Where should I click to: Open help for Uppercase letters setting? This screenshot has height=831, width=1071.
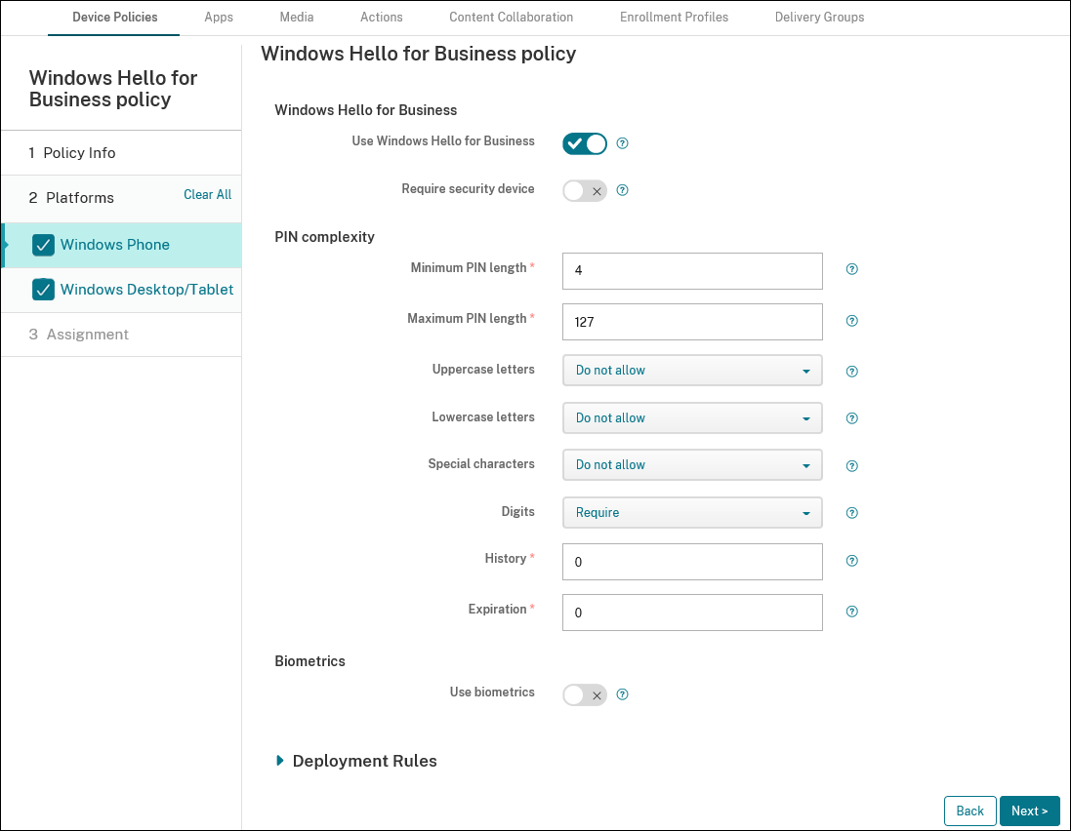click(x=851, y=371)
